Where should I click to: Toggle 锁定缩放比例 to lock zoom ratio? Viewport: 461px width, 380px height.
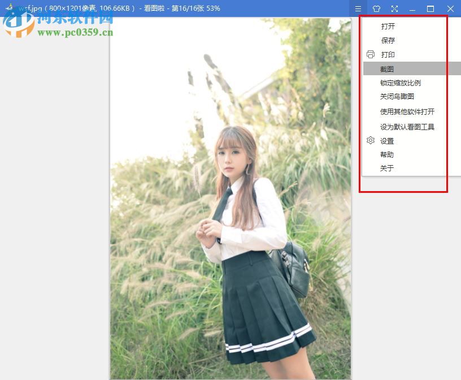point(401,83)
